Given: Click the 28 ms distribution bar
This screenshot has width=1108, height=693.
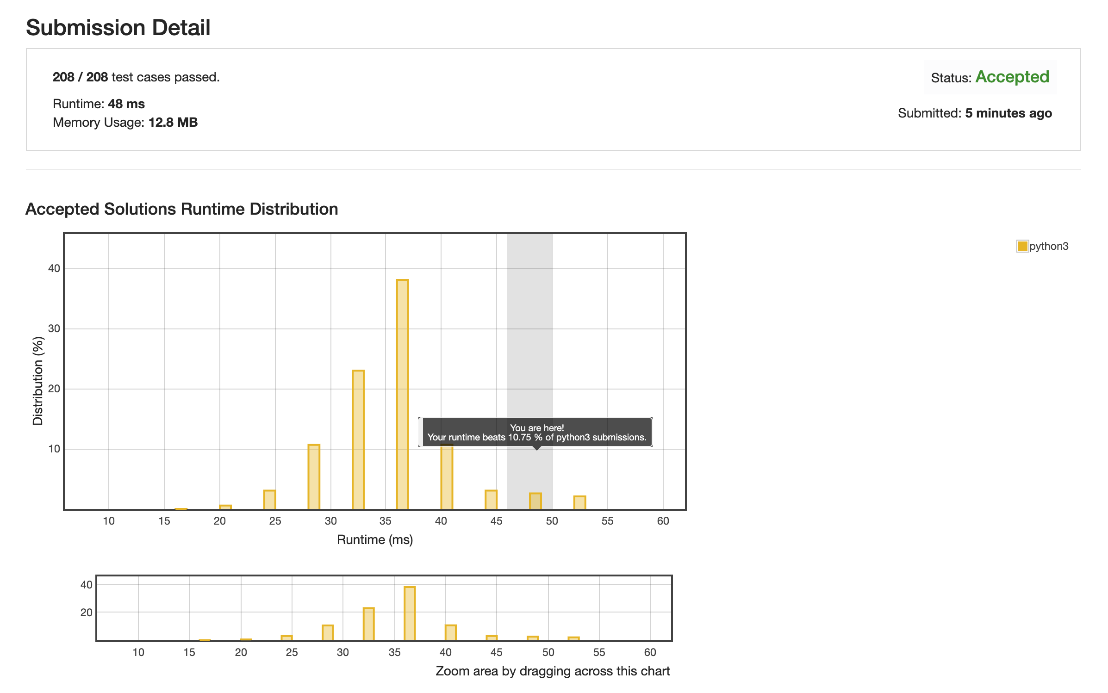Looking at the screenshot, I should (x=314, y=476).
